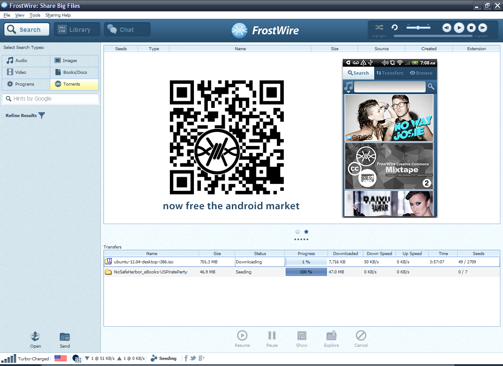Select ubuntu-12.04-desktop-i386.iso transfer

tap(302, 262)
